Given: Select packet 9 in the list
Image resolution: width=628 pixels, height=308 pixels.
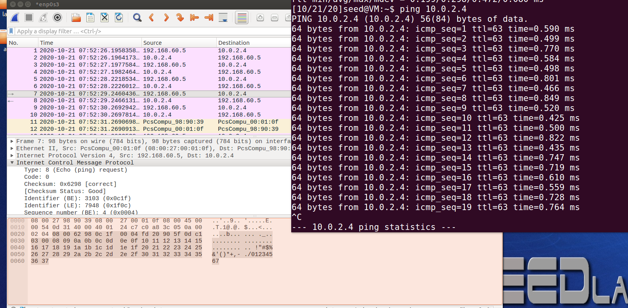Looking at the screenshot, I should [149, 108].
